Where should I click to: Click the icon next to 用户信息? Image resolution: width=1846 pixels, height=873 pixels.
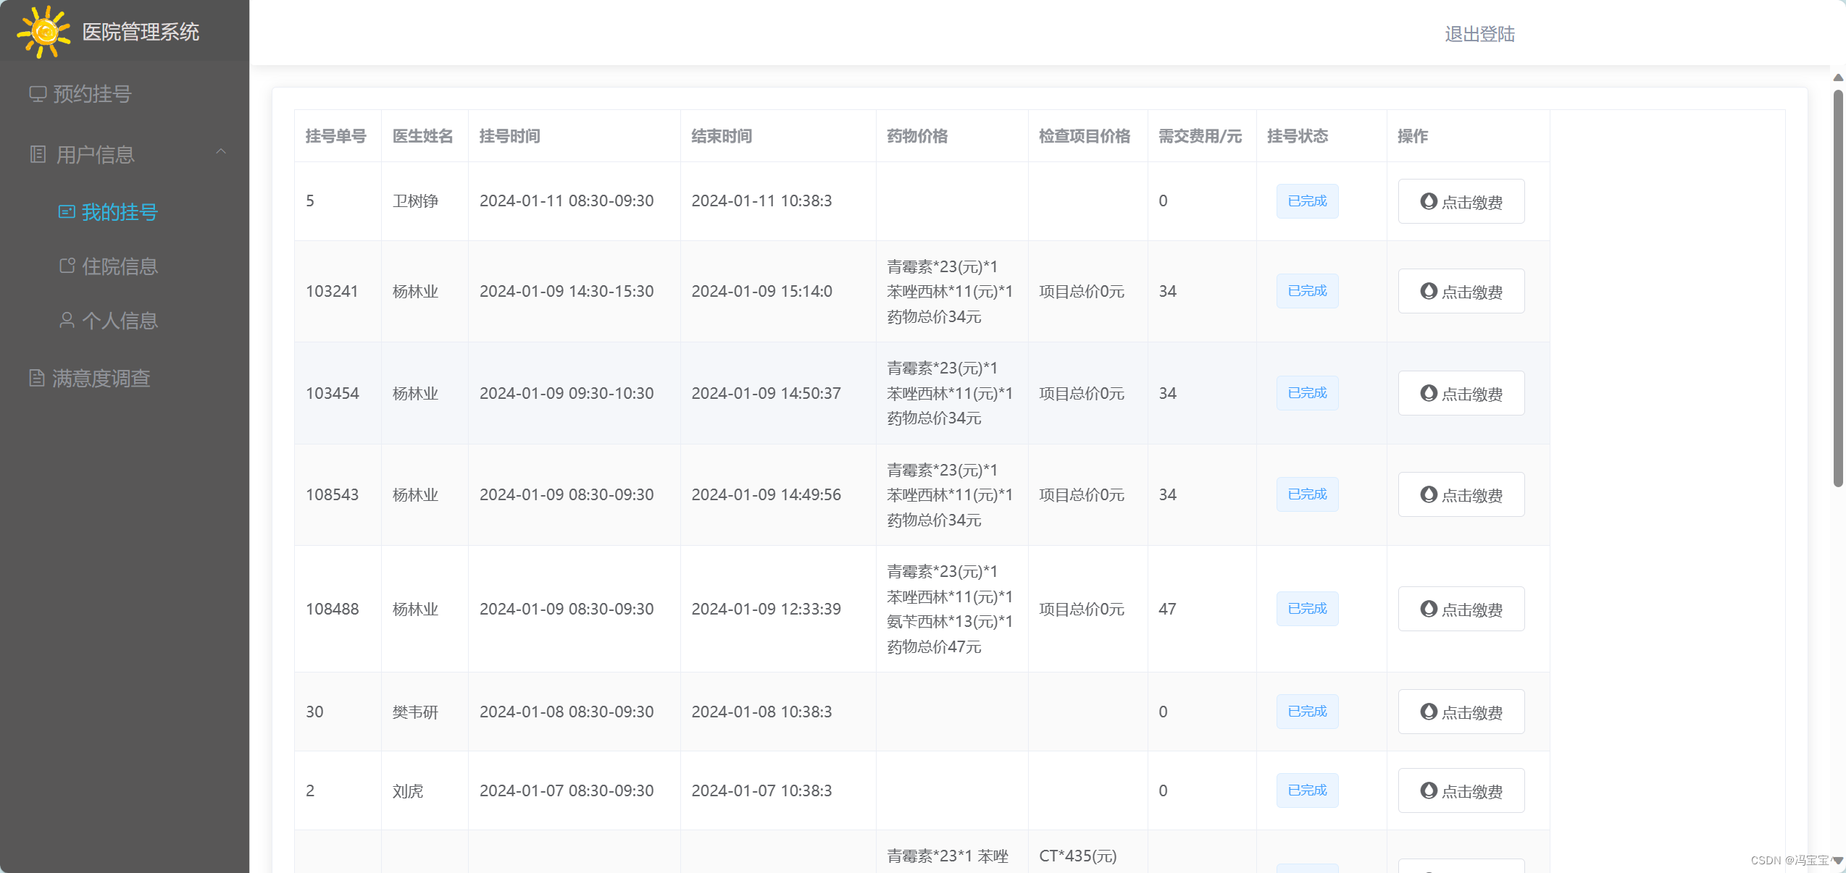pos(37,153)
